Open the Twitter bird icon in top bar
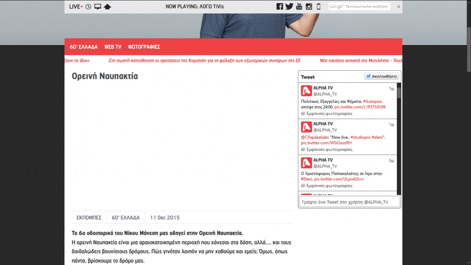The width and height of the screenshot is (471, 265). [x=289, y=6]
